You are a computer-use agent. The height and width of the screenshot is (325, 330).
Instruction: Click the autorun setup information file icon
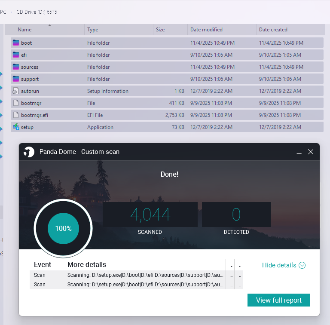point(15,91)
